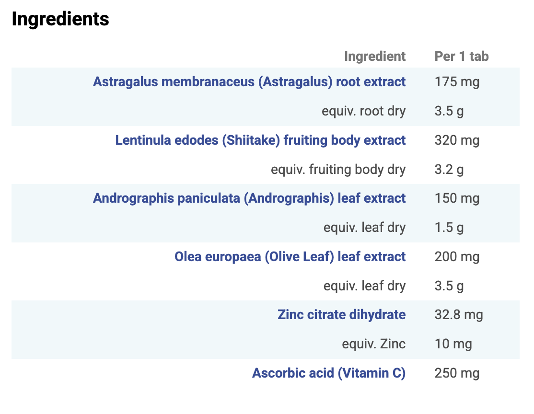Select the 200 mg Olive Leaf amount

457,257
